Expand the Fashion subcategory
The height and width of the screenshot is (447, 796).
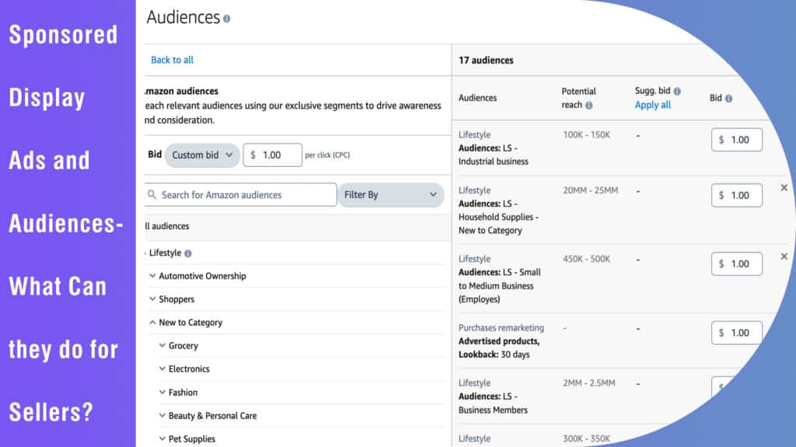pos(162,392)
